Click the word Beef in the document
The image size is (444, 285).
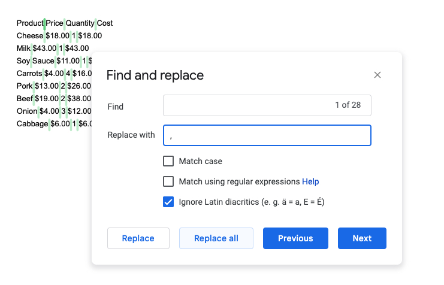(x=24, y=99)
